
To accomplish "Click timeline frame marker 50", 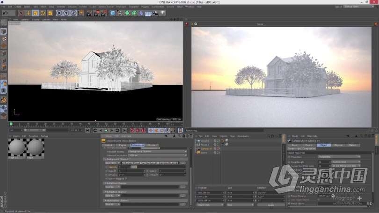I will (97, 124).
